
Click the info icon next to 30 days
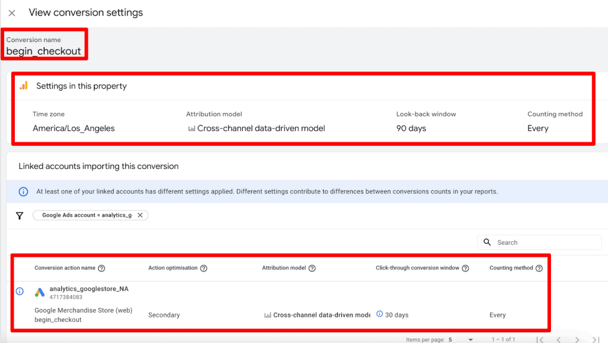(379, 315)
